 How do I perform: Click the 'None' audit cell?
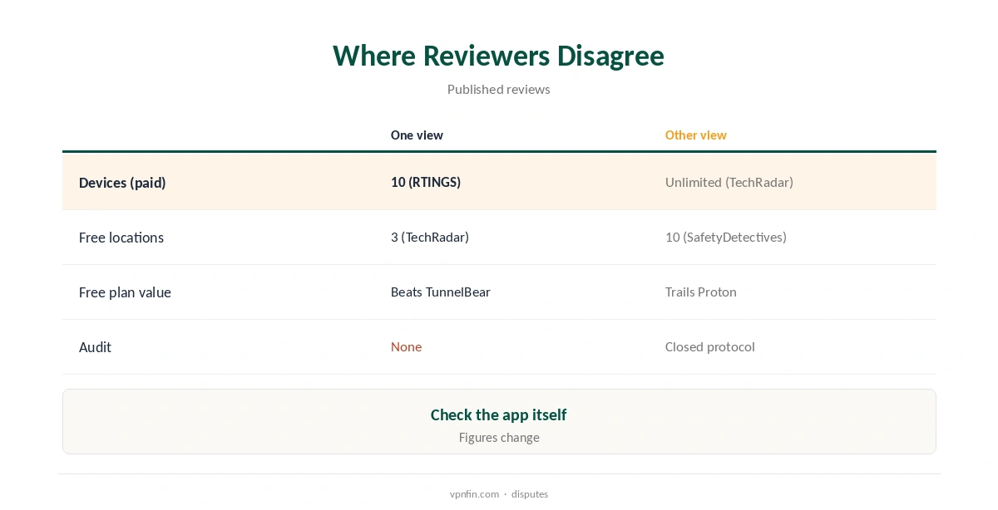(406, 346)
